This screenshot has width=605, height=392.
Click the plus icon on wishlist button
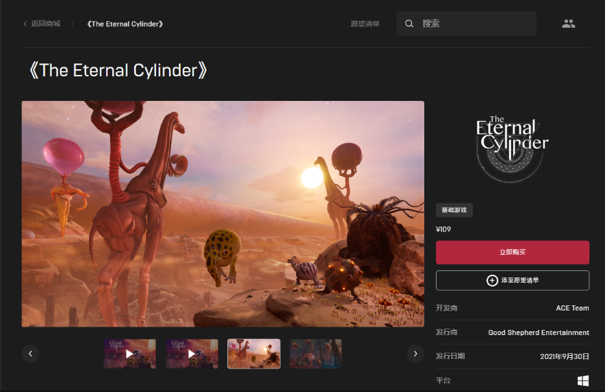(492, 280)
